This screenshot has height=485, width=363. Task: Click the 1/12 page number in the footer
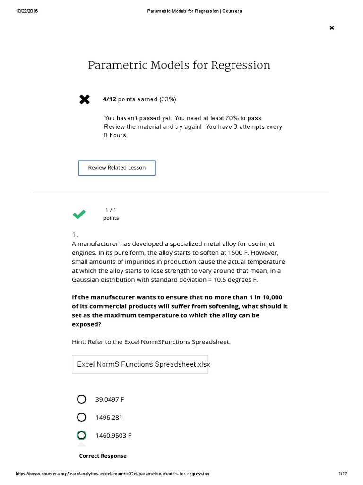(343, 474)
